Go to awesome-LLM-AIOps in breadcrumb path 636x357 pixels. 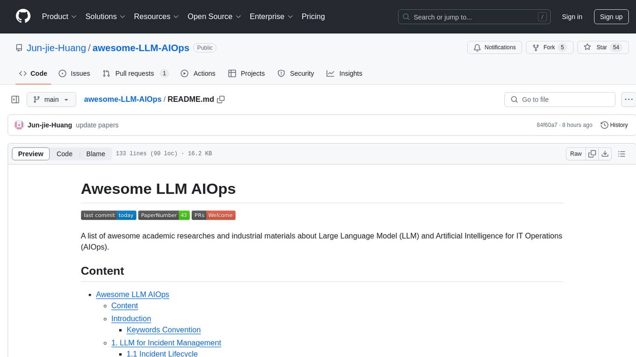[123, 99]
